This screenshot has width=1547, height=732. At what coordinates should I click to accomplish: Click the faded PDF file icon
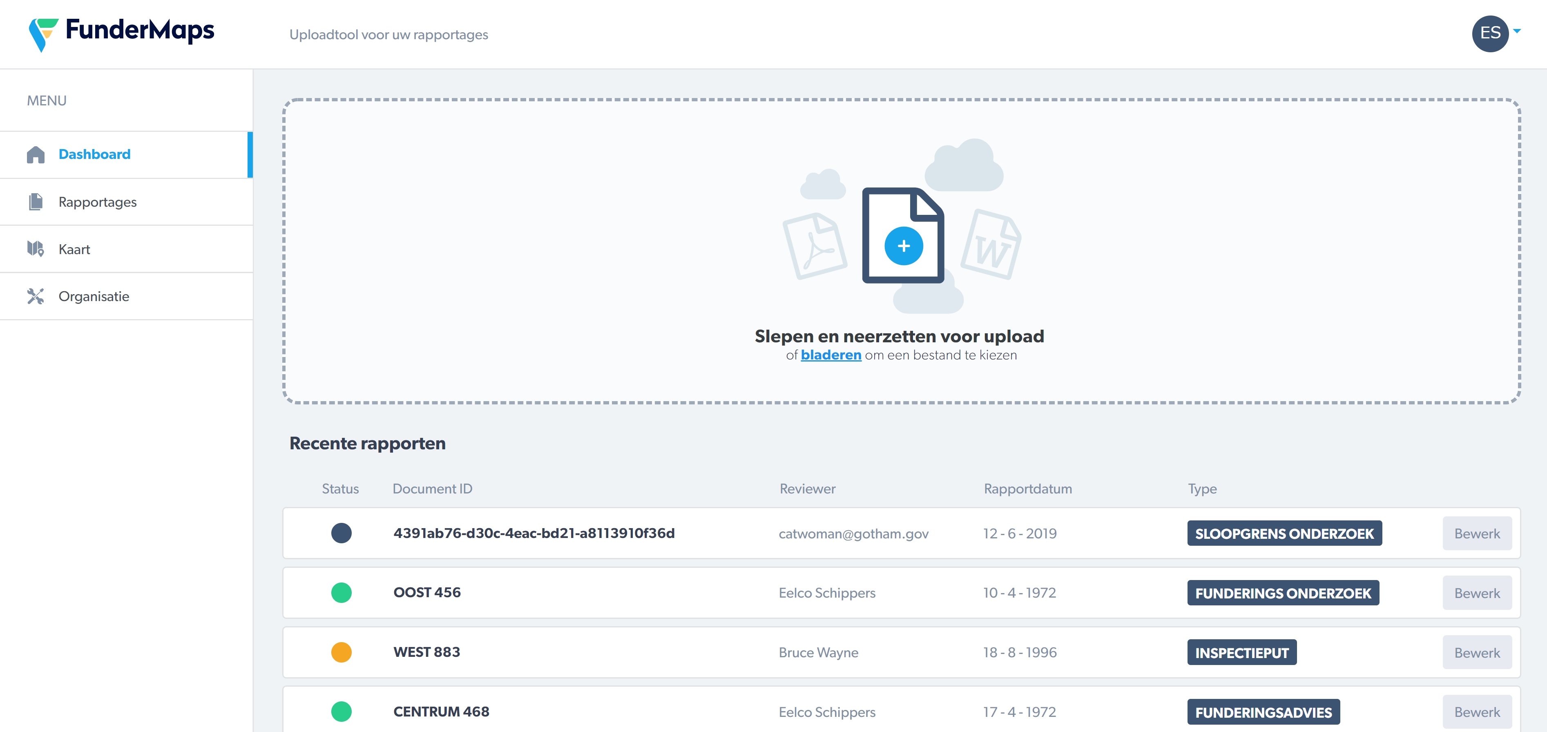coord(814,245)
